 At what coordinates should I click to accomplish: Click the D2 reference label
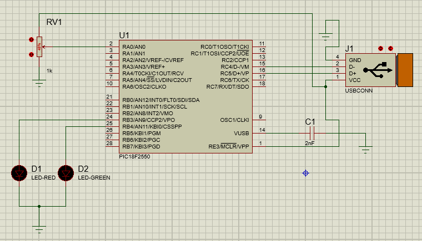[x=83, y=169]
